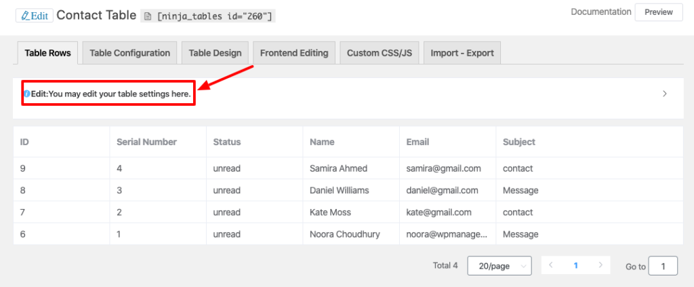This screenshot has height=287, width=694.
Task: Click the shortcode document icon
Action: coord(149,16)
